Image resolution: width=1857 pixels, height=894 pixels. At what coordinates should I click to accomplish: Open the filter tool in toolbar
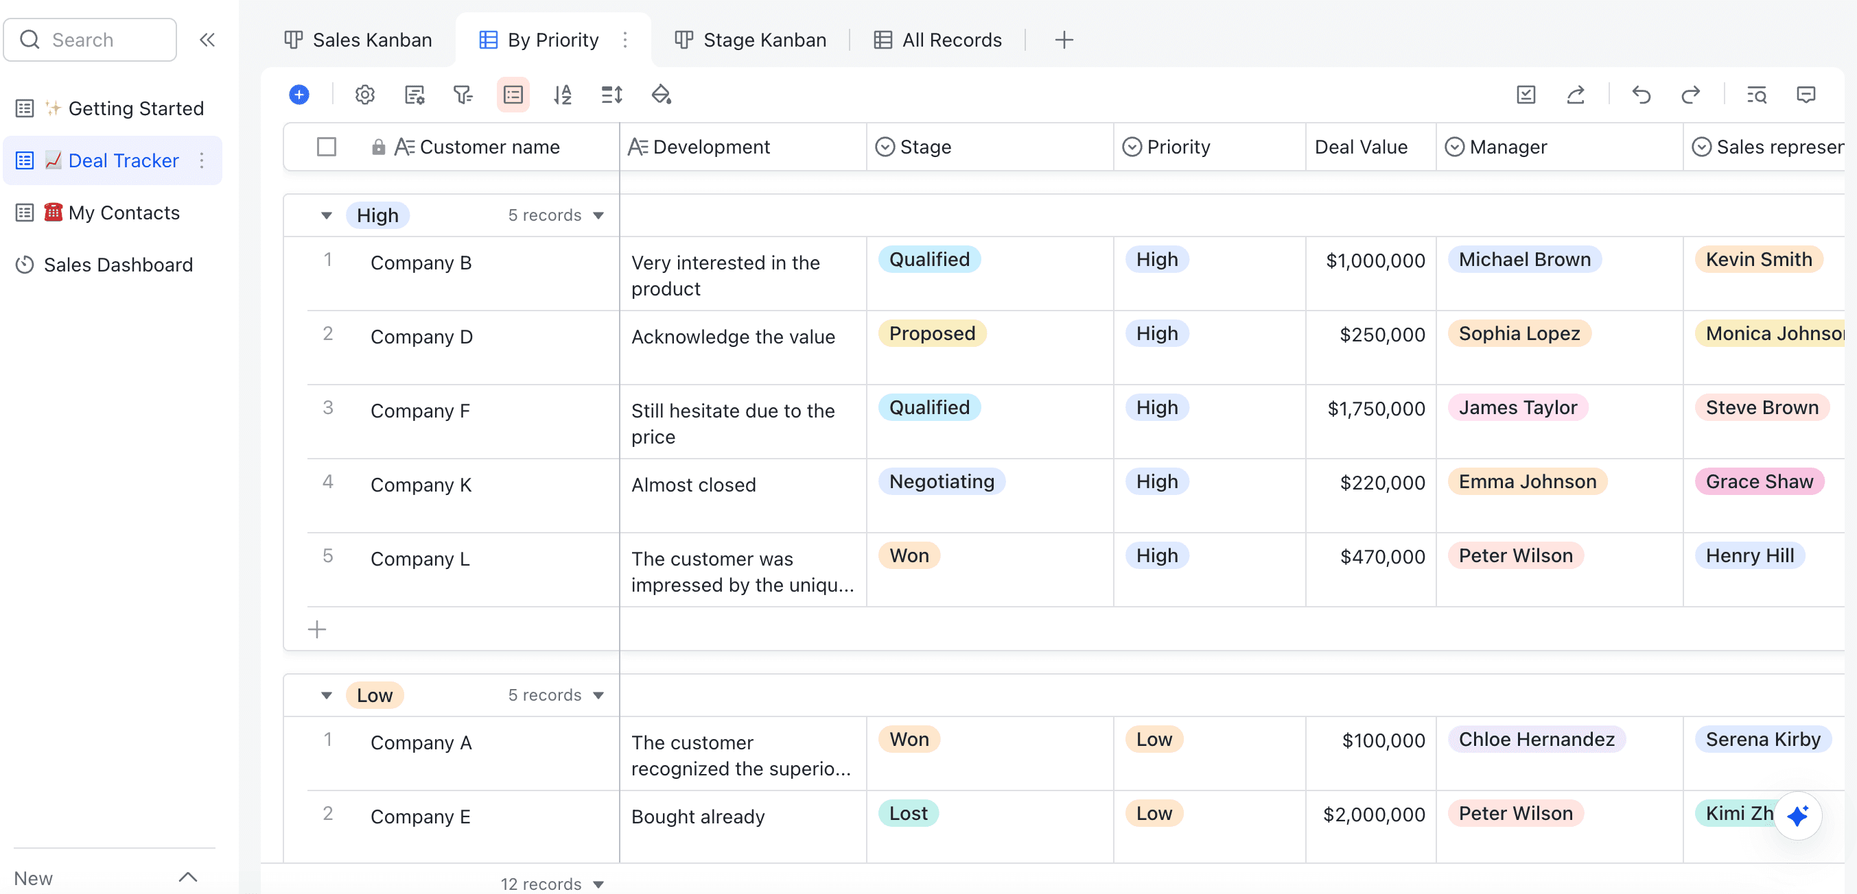click(x=463, y=95)
